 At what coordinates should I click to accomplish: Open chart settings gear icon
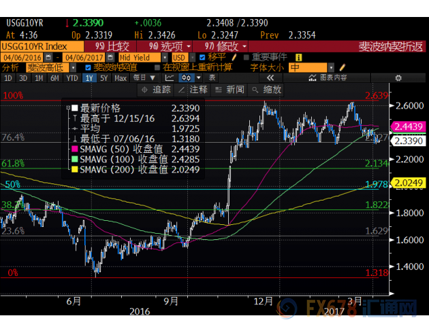click(x=398, y=78)
